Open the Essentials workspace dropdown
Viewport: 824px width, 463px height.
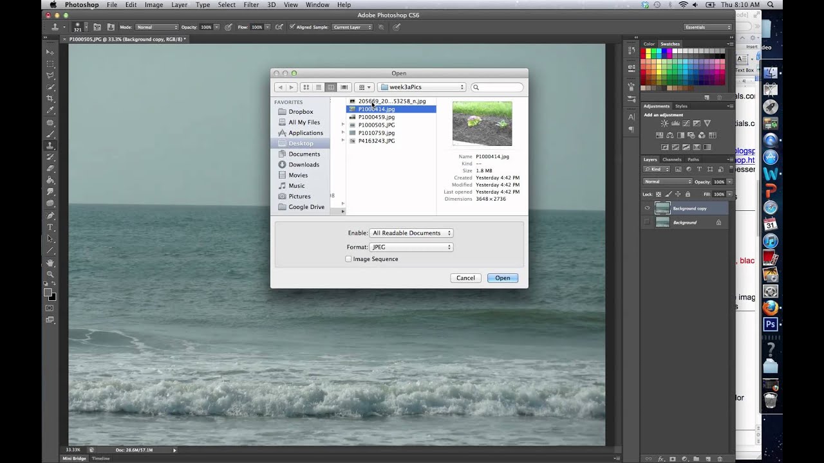point(708,28)
